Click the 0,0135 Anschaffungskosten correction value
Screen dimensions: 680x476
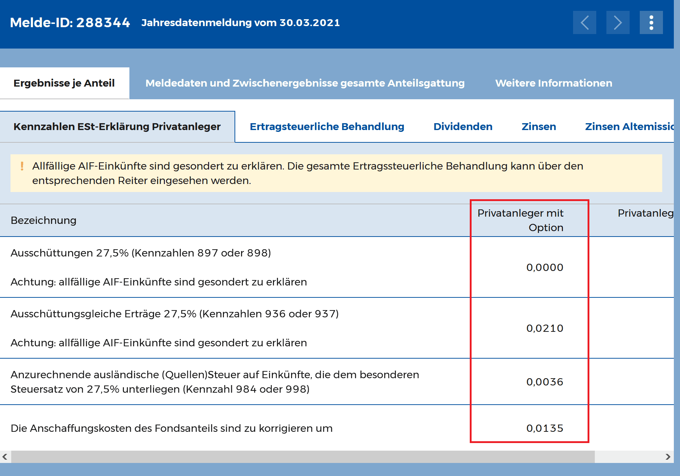[544, 428]
